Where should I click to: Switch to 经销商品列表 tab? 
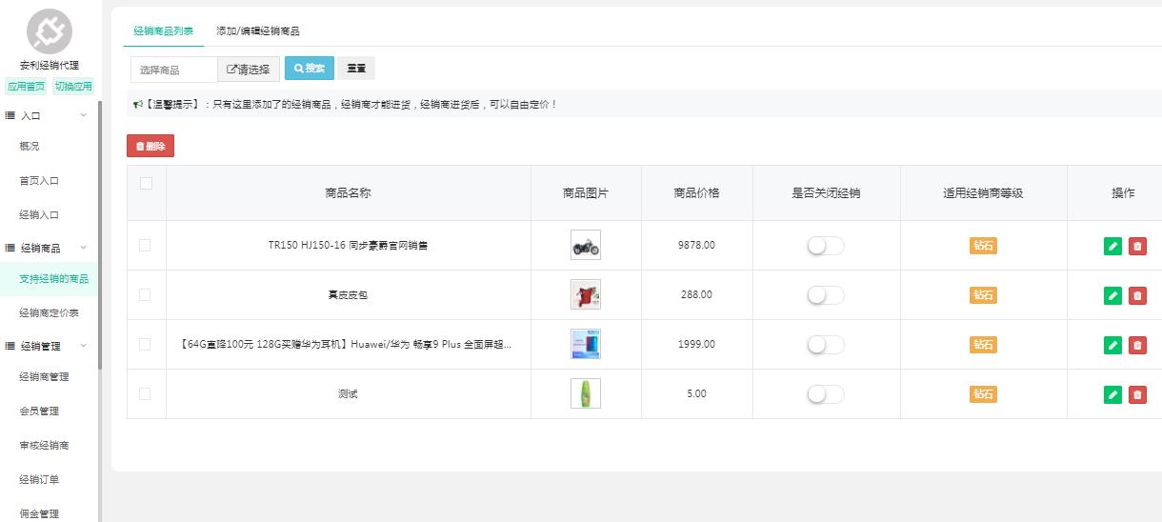pyautogui.click(x=163, y=31)
